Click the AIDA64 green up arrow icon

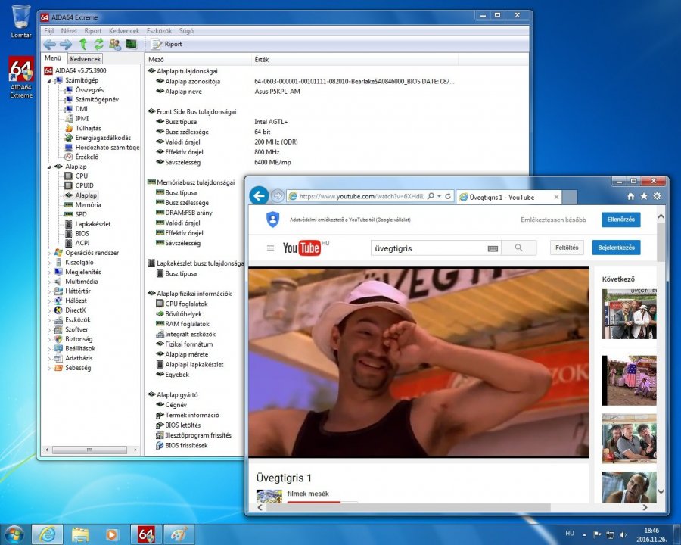[83, 44]
